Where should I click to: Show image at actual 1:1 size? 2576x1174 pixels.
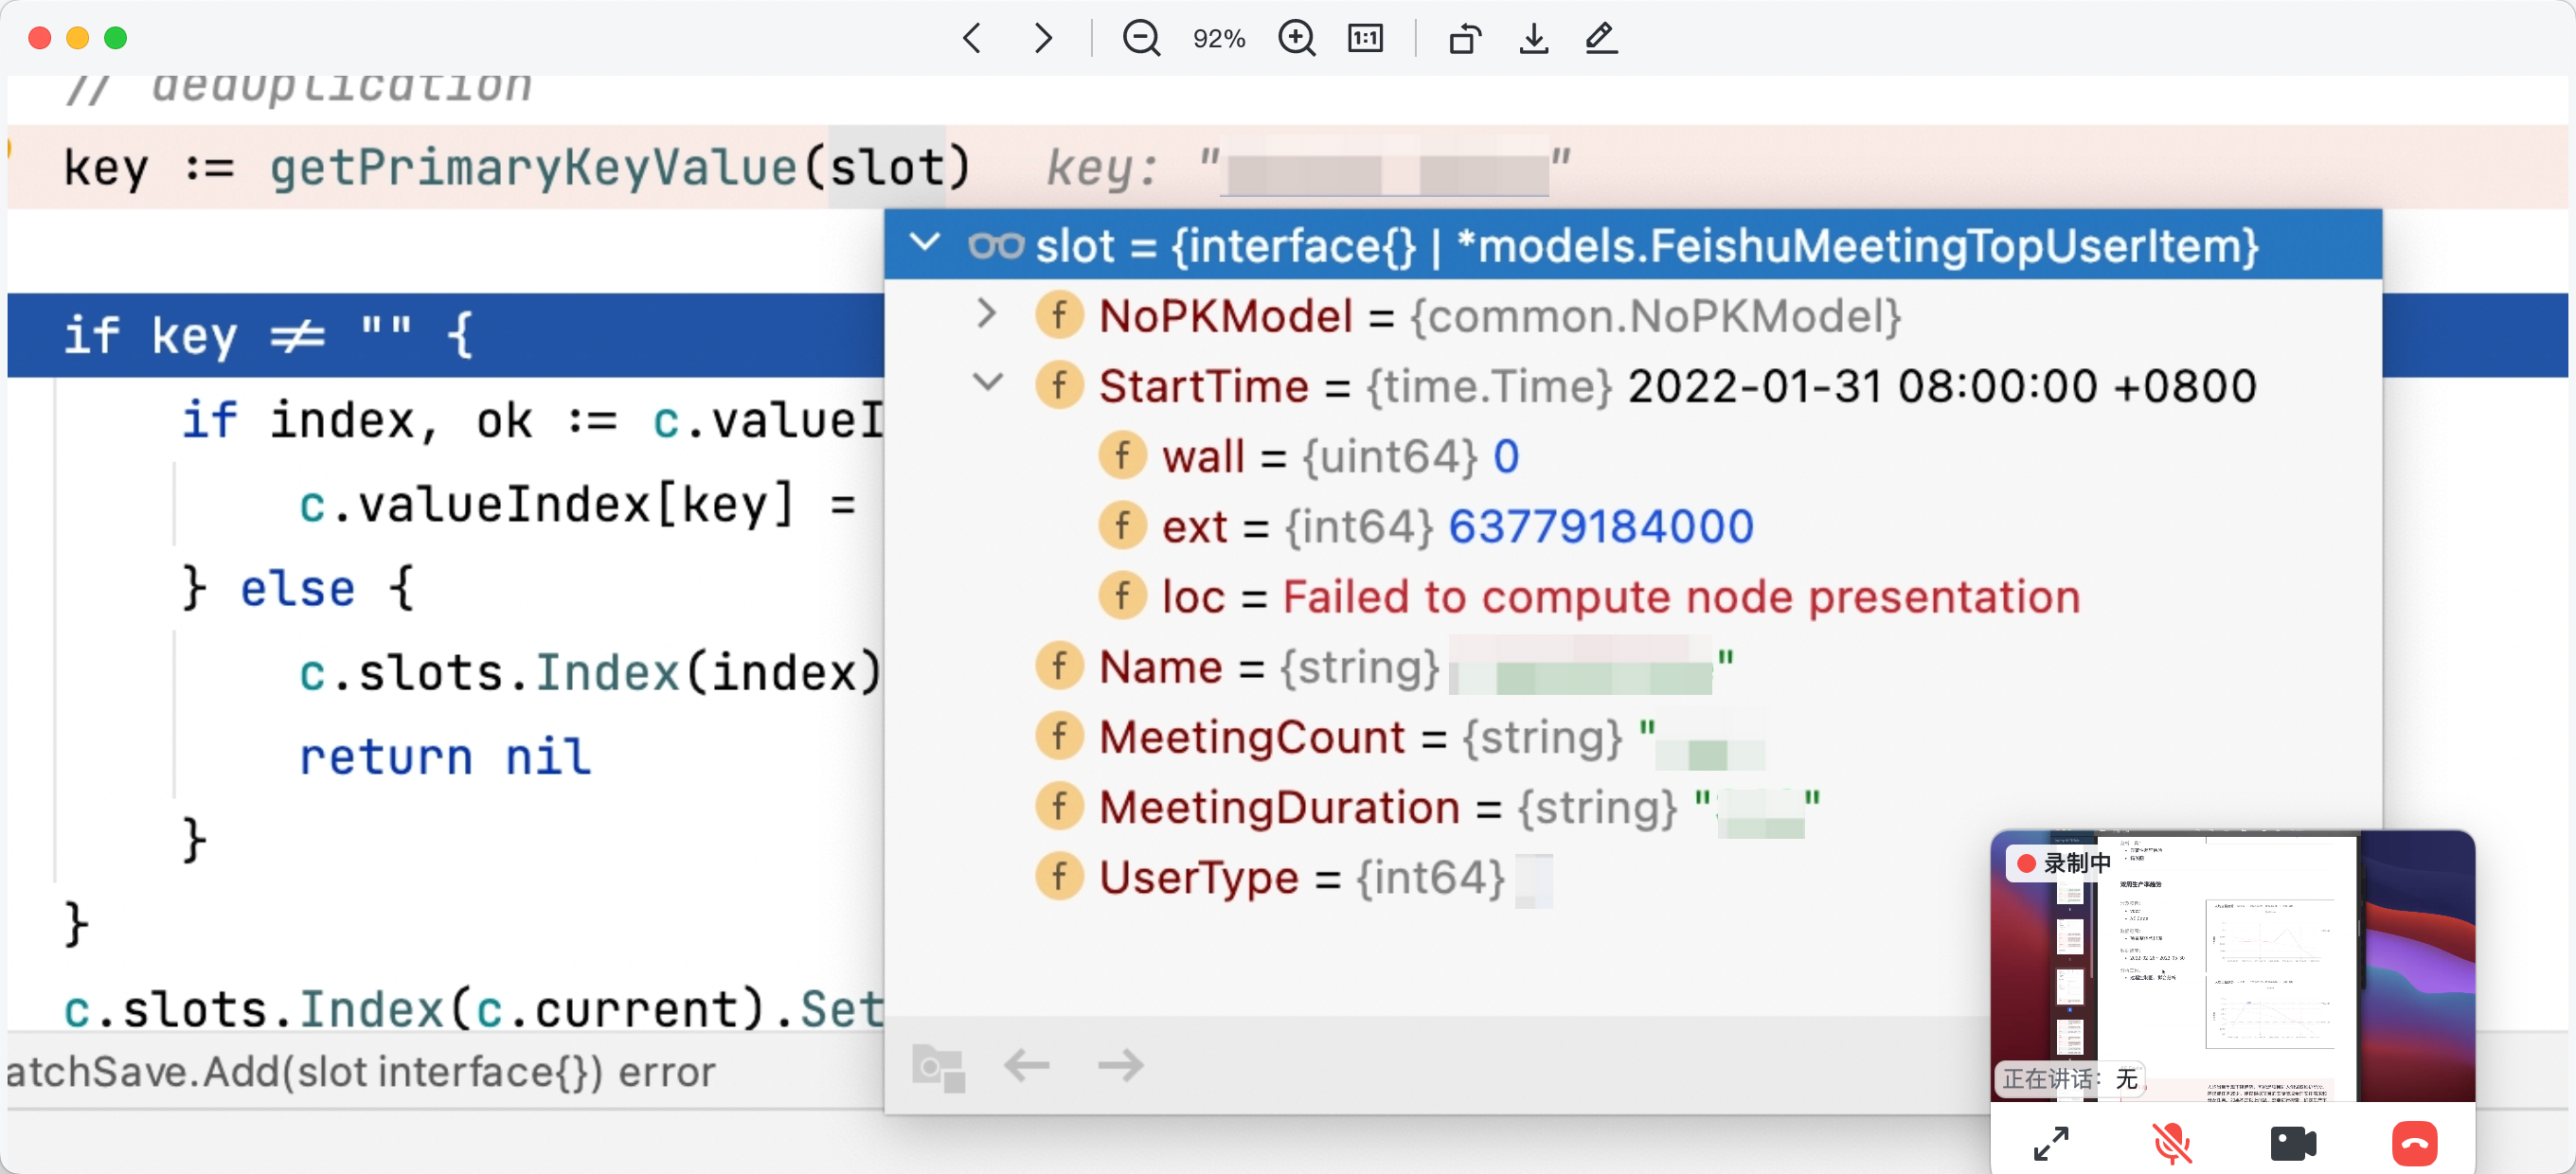[1365, 38]
